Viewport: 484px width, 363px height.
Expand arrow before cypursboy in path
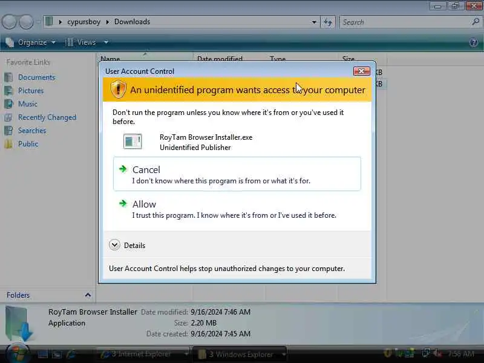pyautogui.click(x=60, y=22)
